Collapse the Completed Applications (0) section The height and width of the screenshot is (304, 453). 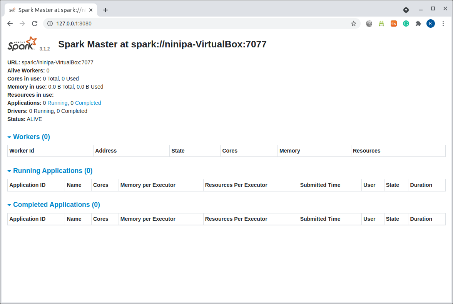pos(54,205)
